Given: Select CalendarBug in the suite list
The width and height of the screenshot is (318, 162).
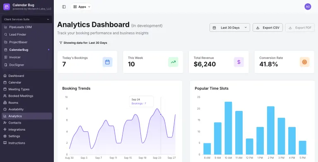Looking at the screenshot, I should click(26, 50).
